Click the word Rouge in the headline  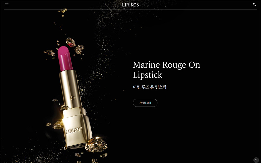tap(174, 65)
